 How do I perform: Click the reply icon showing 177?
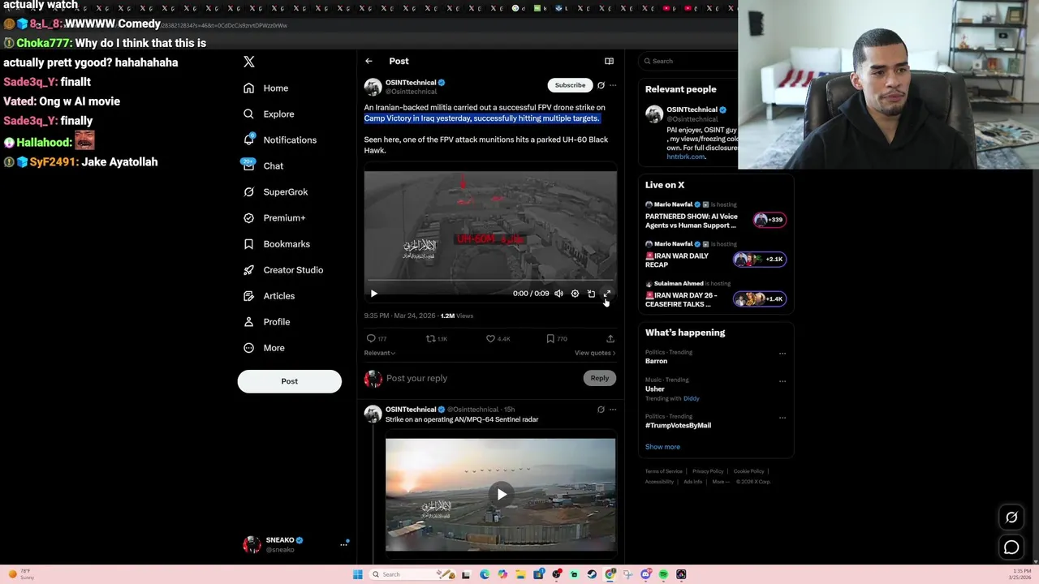coord(371,338)
